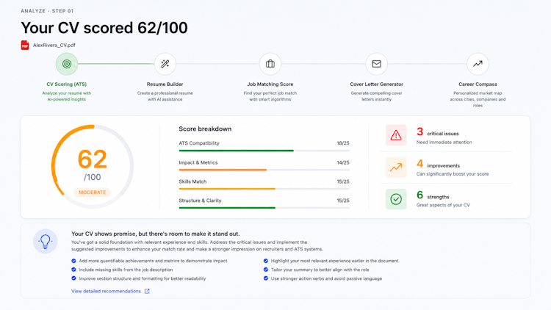This screenshot has width=551, height=310.
Task: Click the critical issues warning triangle icon
Action: point(396,135)
